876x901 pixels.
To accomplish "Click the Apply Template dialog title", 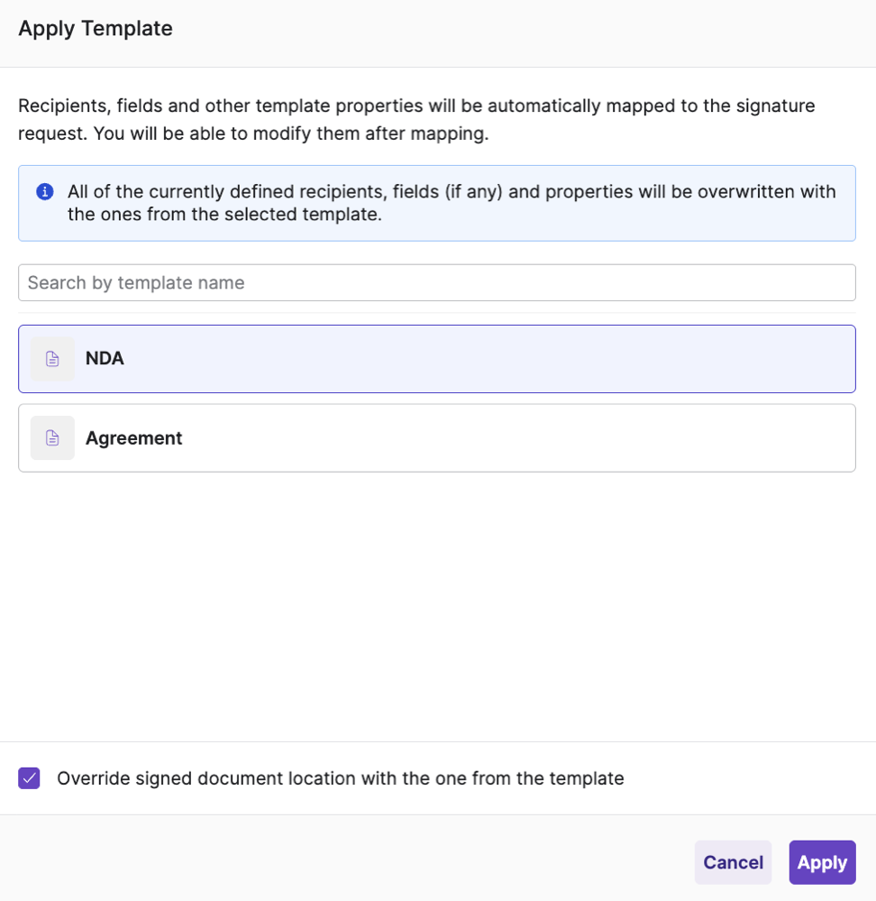I will (95, 28).
